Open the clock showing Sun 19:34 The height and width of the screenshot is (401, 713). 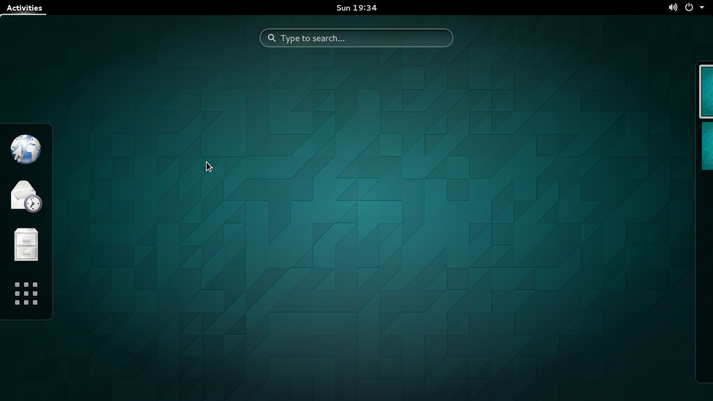tap(356, 8)
